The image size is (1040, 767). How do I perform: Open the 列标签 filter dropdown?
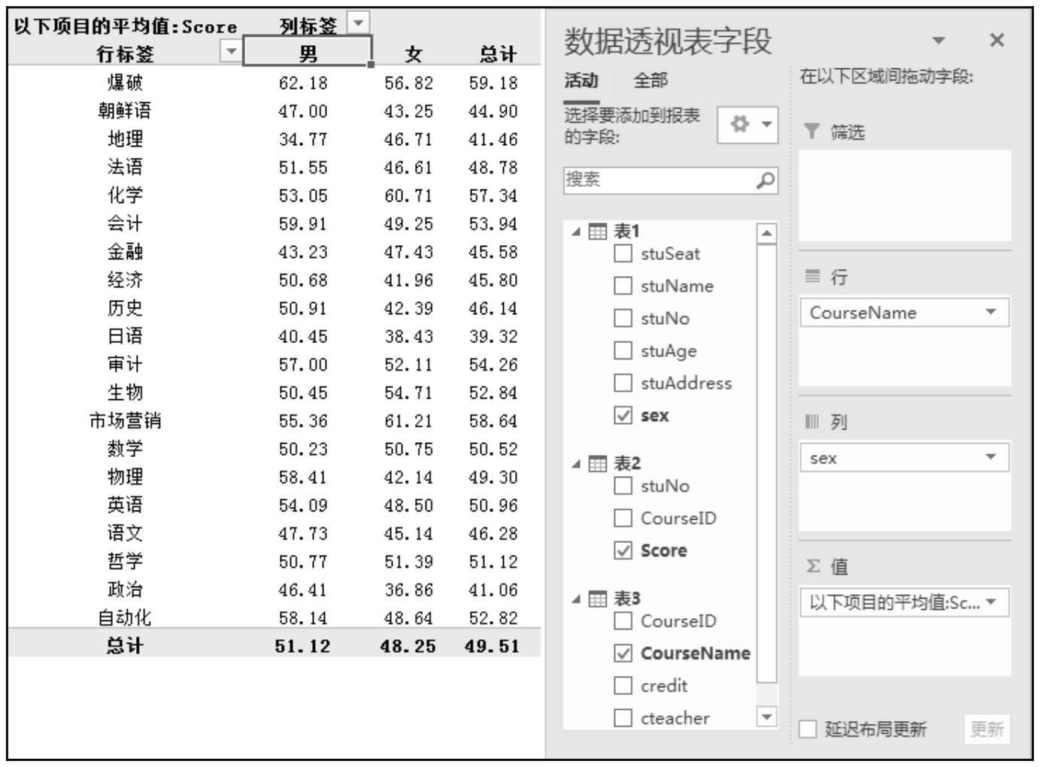(359, 23)
